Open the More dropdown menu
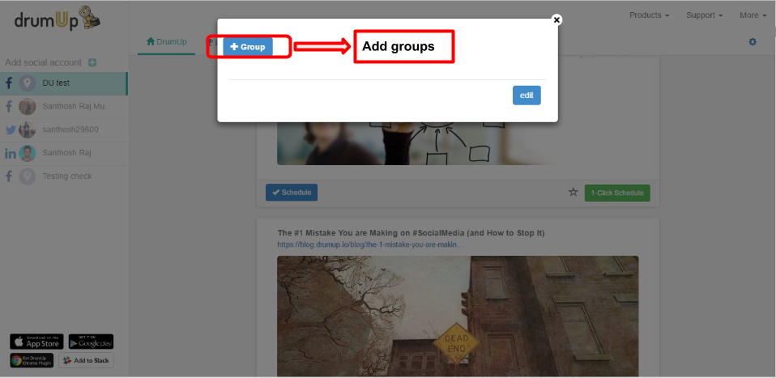This screenshot has width=776, height=378. coord(753,15)
